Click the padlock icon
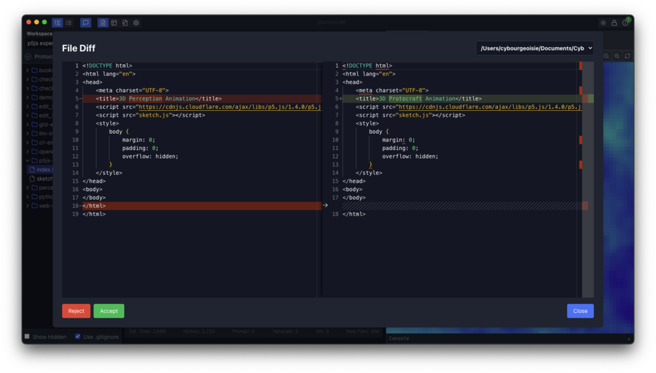 point(614,23)
